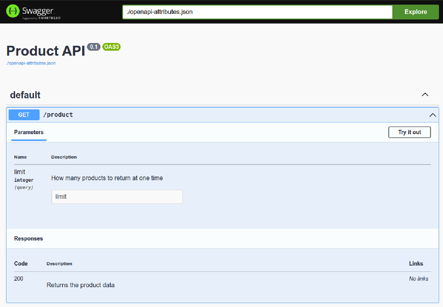443x307 pixels.
Task: Click the limit parameter name
Action: pyautogui.click(x=19, y=172)
